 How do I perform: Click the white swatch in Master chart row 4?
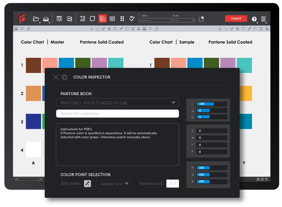33,149
